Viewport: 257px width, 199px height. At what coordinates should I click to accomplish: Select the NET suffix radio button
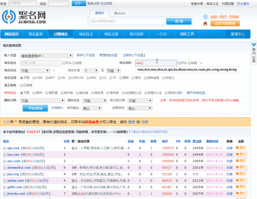click(47, 78)
